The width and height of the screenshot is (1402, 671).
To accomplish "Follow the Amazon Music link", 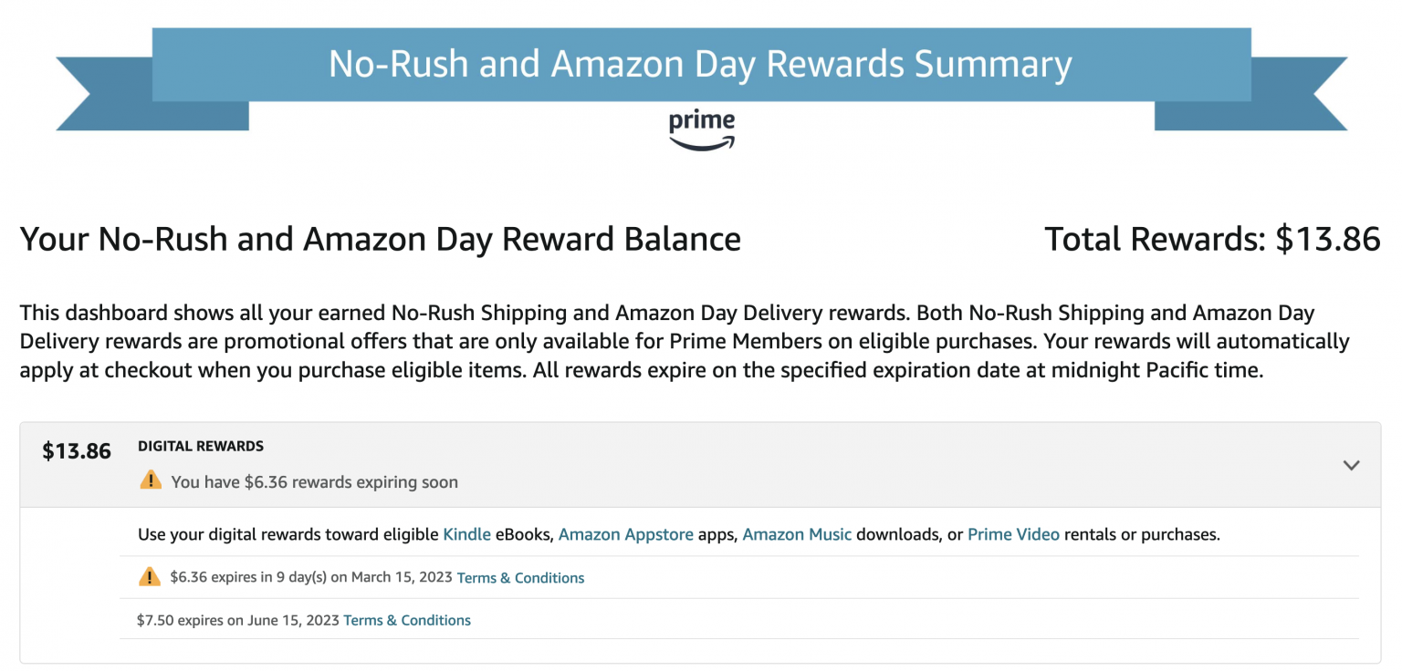I will click(x=796, y=534).
